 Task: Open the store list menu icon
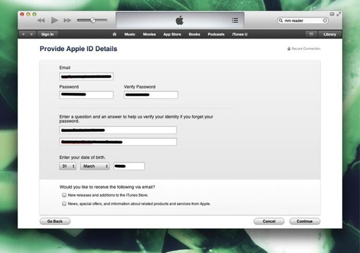(311, 34)
